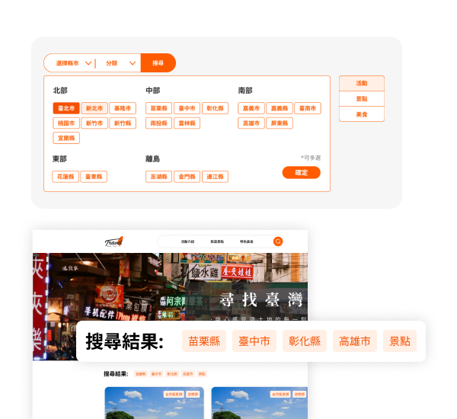Toggle the 南投縣 chip under 中部
The height and width of the screenshot is (419, 457).
point(158,123)
